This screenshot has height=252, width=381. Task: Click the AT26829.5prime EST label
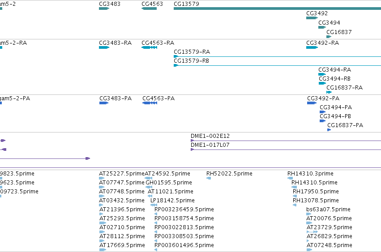[x=330, y=236]
